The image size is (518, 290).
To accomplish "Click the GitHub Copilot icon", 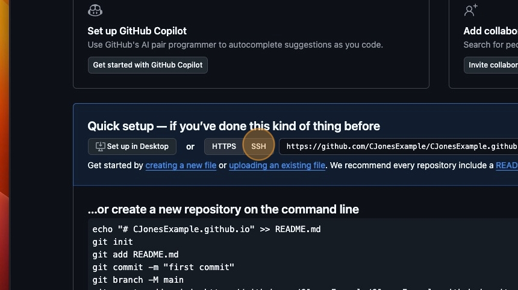I will pyautogui.click(x=95, y=10).
